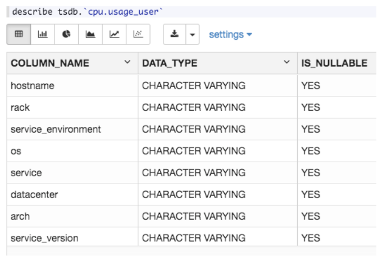Open DATA_TYPE column menu chevron
The width and height of the screenshot is (382, 260).
pos(287,62)
